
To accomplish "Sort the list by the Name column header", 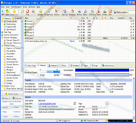I will [x=47, y=18].
